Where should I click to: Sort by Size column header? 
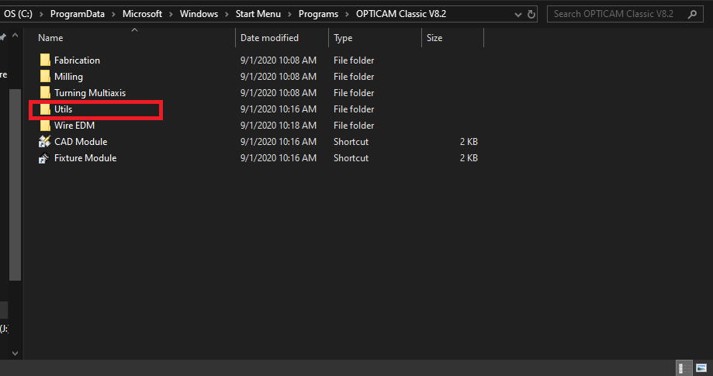pos(434,38)
